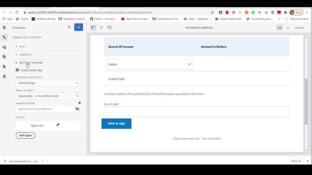The image size is (312, 175).
Task: Open the Metadata | Adobe bookmark
Action: pyautogui.click(x=73, y=19)
